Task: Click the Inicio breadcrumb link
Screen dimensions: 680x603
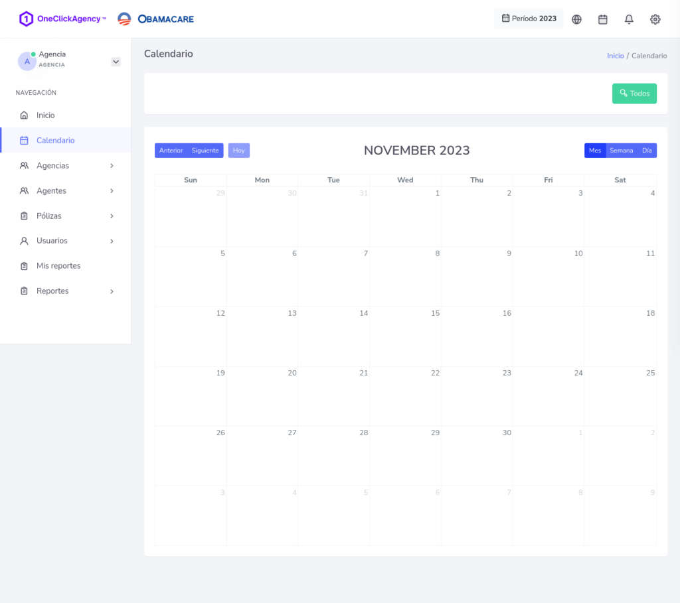Action: [615, 56]
